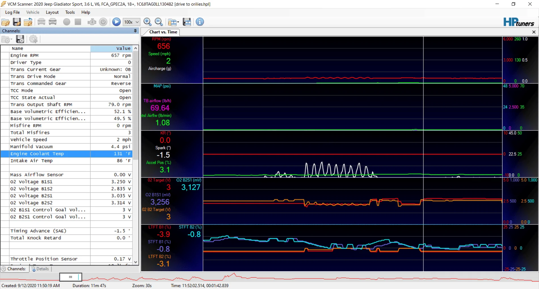Viewport: 539px width, 289px height.
Task: Select the Throttle Position Sensor row
Action: point(67,259)
